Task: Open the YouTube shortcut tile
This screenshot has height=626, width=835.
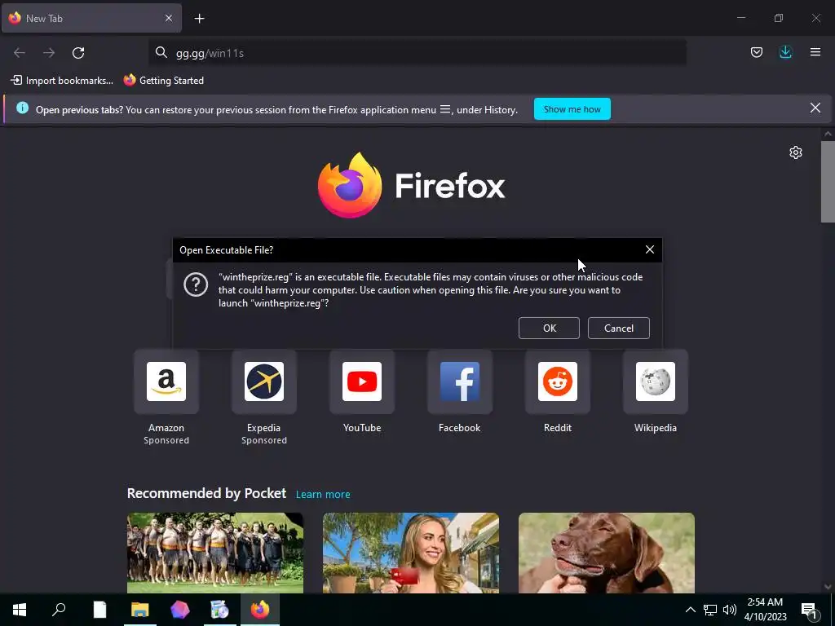Action: [x=361, y=381]
